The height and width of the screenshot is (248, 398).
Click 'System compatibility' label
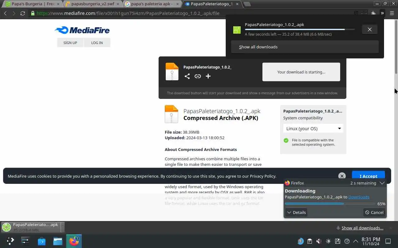coord(303,118)
